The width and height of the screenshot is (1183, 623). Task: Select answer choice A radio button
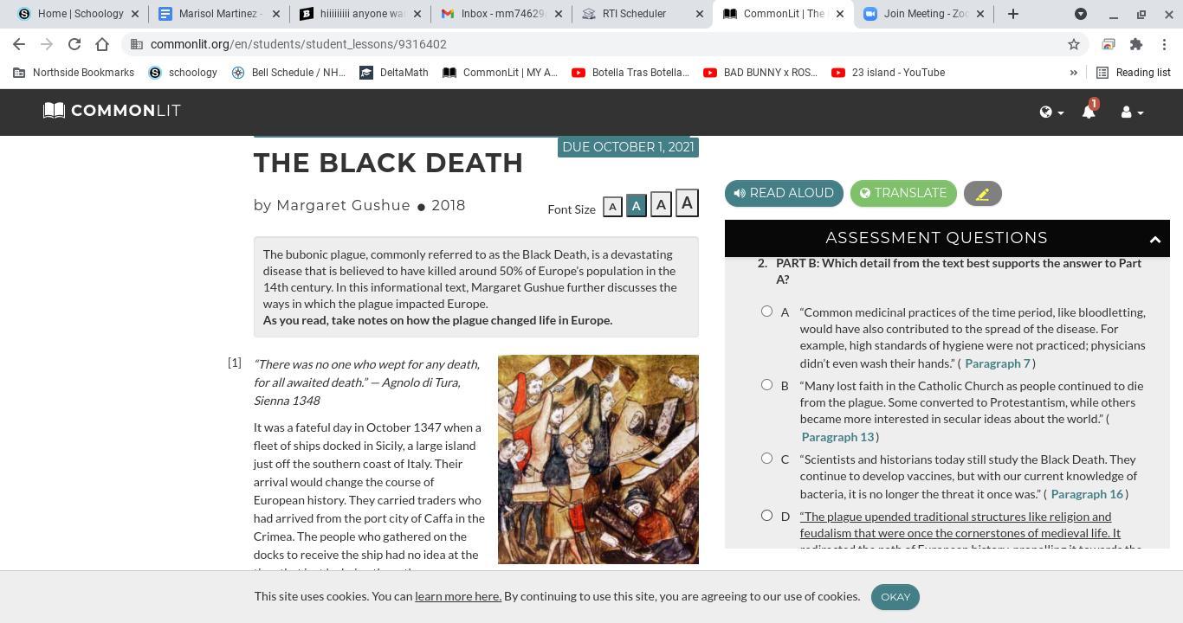click(766, 311)
